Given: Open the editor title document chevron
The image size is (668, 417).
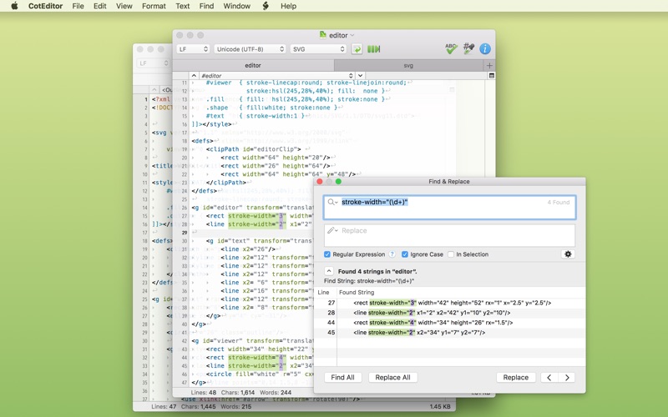Looking at the screenshot, I should point(352,35).
